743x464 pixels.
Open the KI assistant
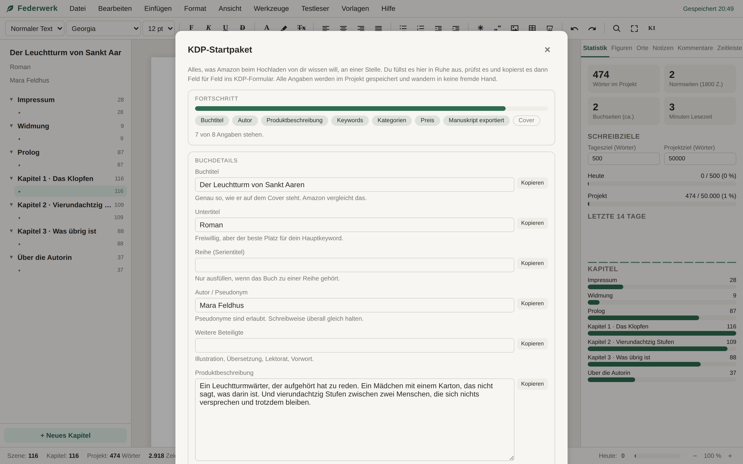coord(651,28)
